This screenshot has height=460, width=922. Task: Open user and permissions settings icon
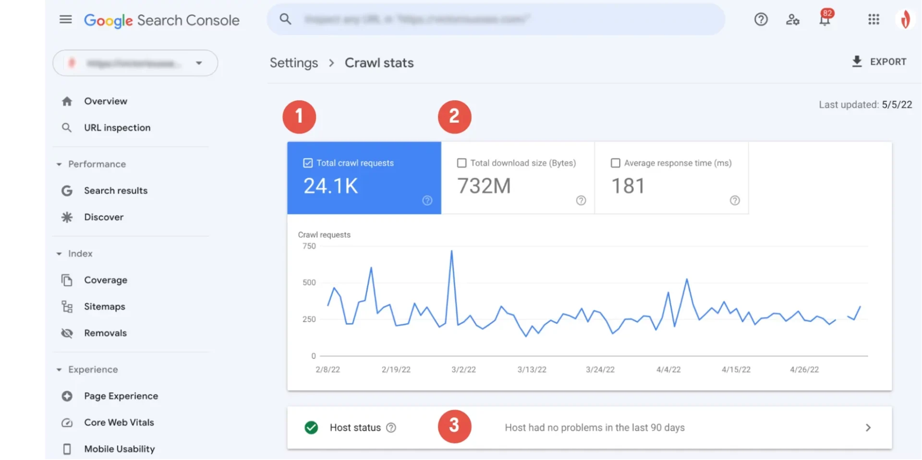click(x=792, y=20)
